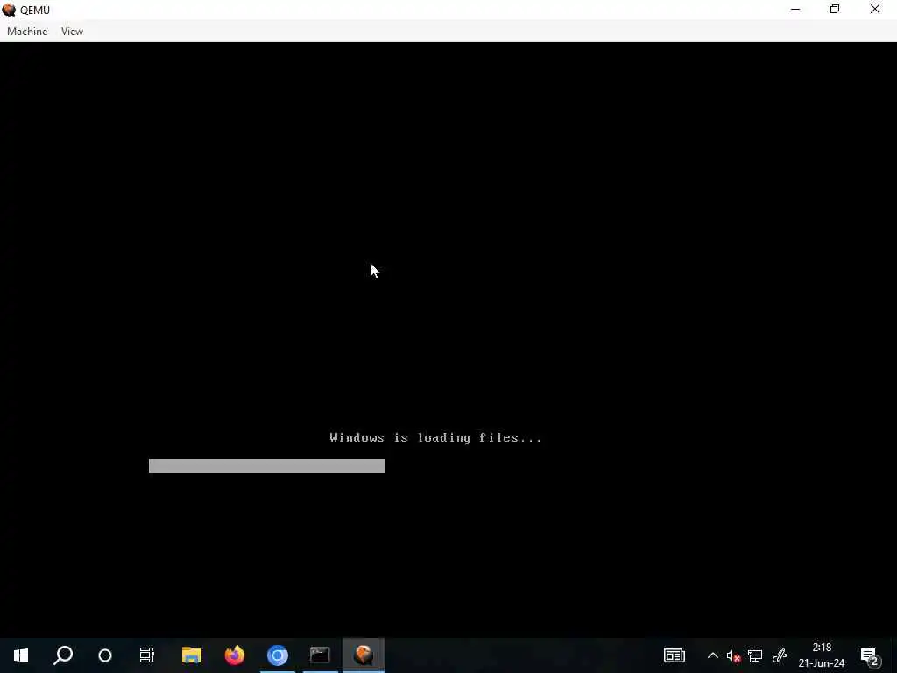Open Cortana circle icon on taskbar

click(x=105, y=655)
